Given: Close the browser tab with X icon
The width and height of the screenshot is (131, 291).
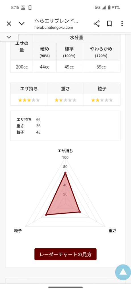Looking at the screenshot, I should pos(9,24).
